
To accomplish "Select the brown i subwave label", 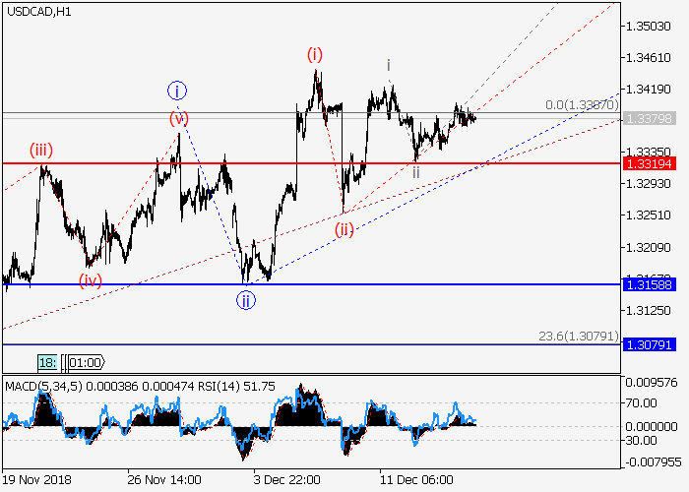I will [x=389, y=66].
